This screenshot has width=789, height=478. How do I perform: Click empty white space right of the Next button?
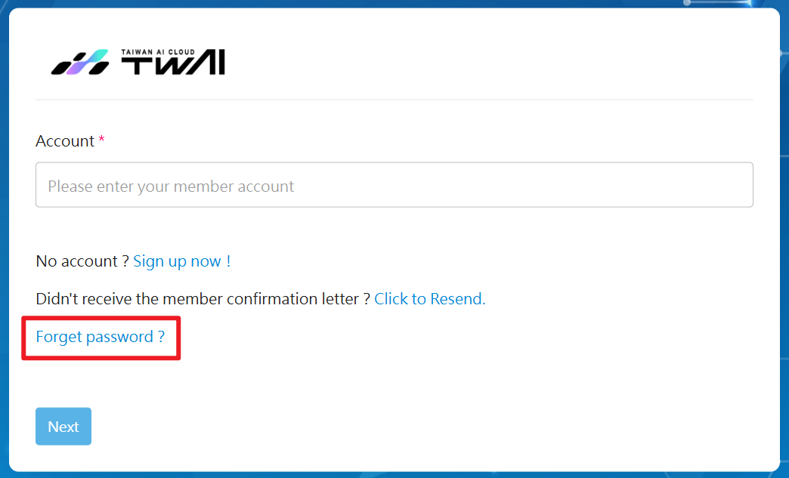point(378,427)
